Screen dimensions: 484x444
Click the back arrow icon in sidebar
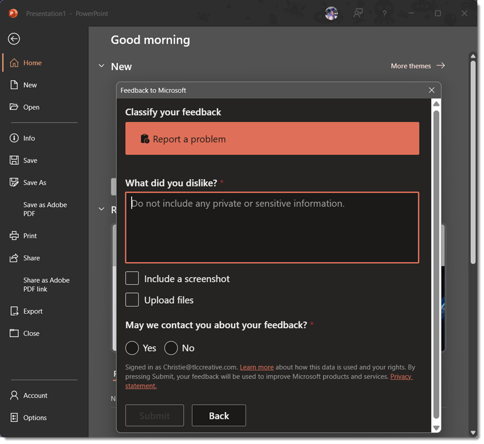[14, 39]
